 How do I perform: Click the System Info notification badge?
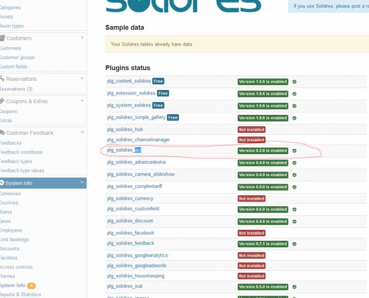[x=31, y=286]
